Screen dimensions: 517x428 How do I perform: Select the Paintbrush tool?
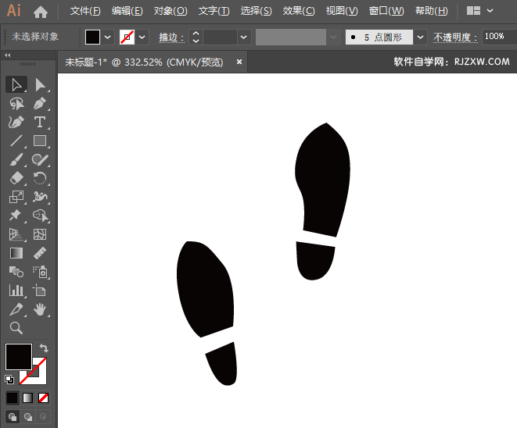tap(16, 160)
